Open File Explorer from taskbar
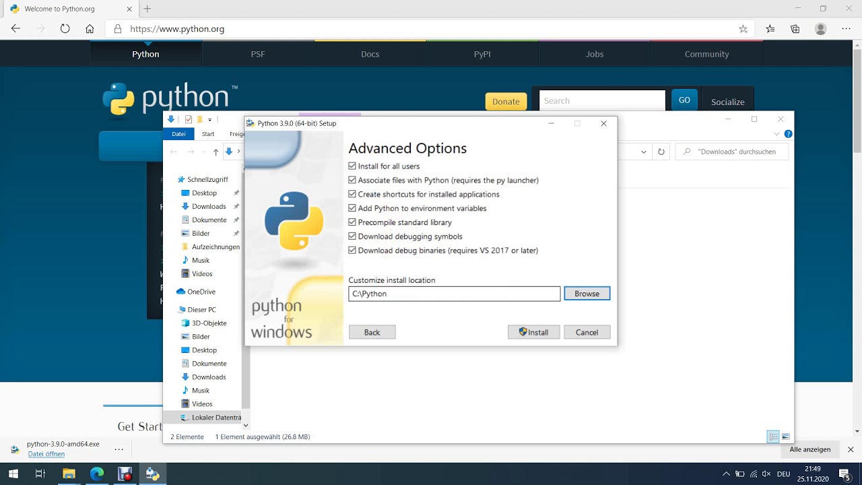 click(69, 474)
